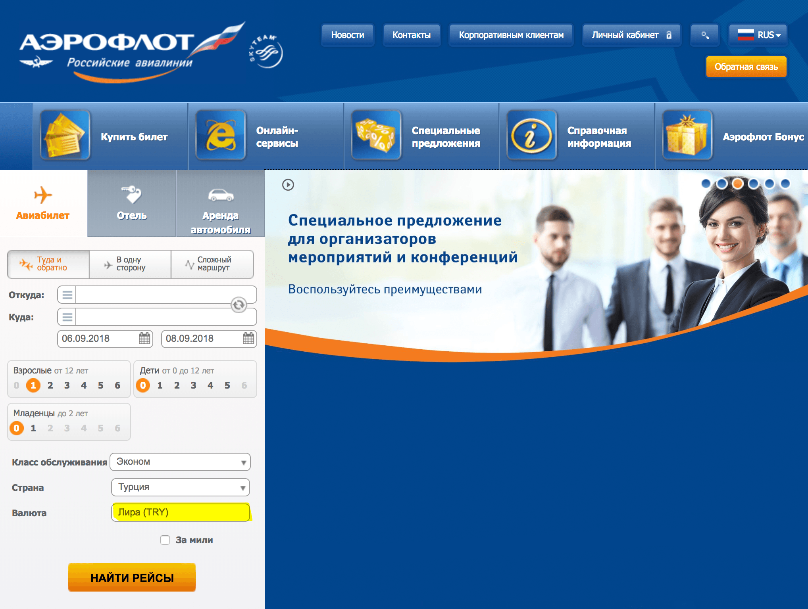
Task: Click the Russian flag icon
Action: click(x=746, y=35)
